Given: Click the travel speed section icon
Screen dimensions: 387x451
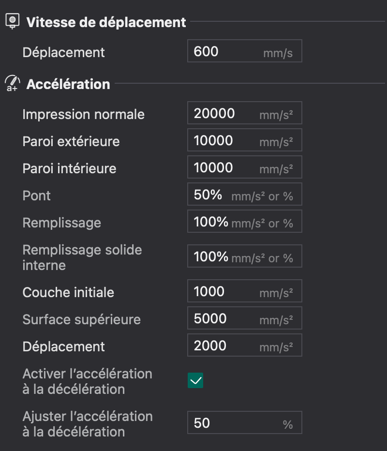Looking at the screenshot, I should [x=12, y=22].
